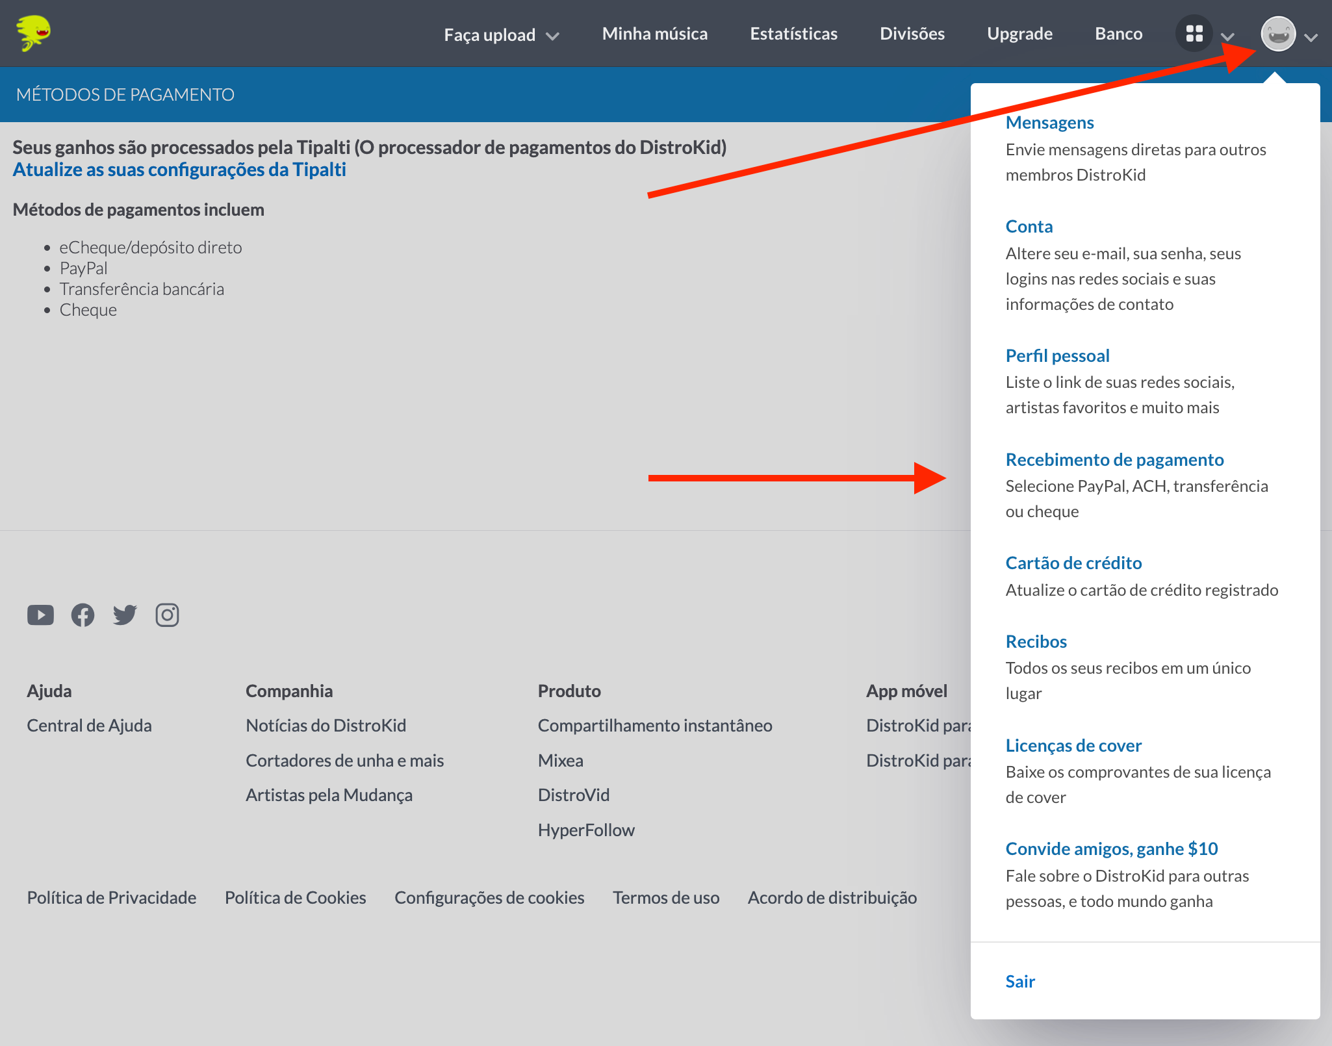The width and height of the screenshot is (1332, 1046).
Task: Click the Produto footer heading
Action: pyautogui.click(x=569, y=691)
